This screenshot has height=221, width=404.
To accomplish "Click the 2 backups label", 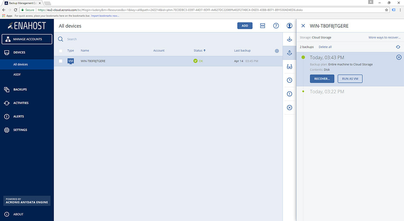I will point(307,47).
